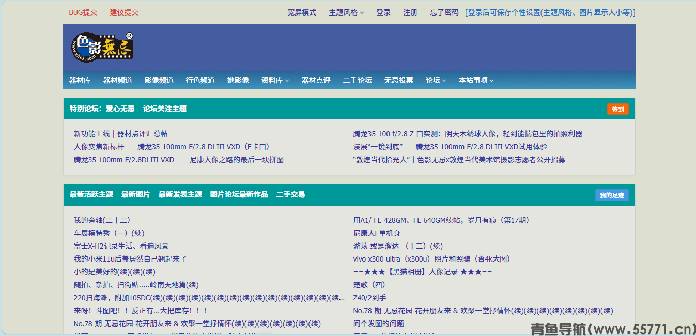The image size is (696, 336).
Task: Open thread 游荡 或是溜达（十三）
Action: [392, 246]
